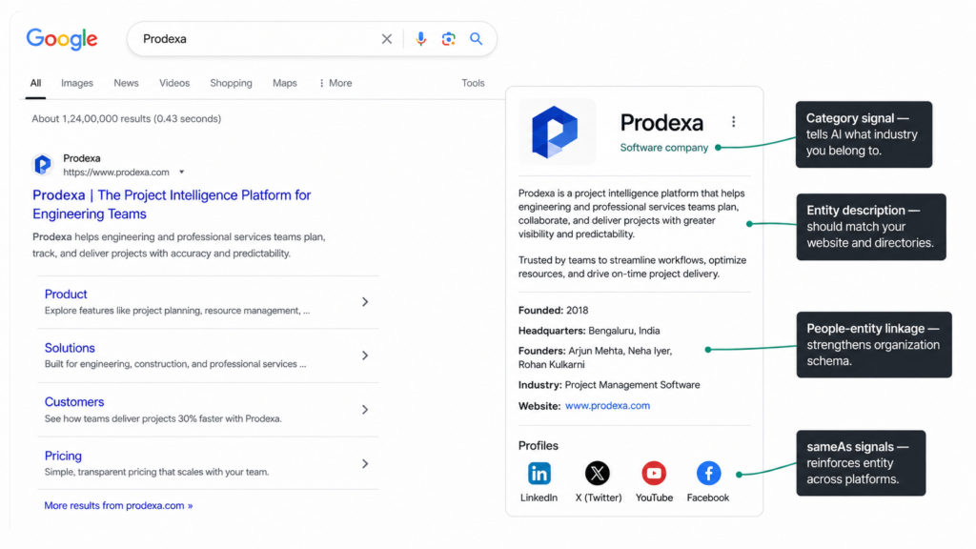Switch to the News tab
Viewport: 976px width, 549px height.
[x=127, y=84]
